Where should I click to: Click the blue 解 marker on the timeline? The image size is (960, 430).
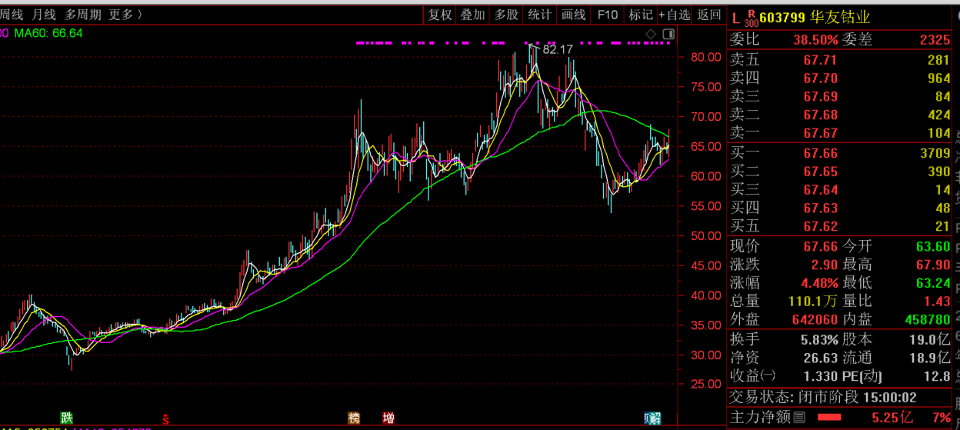coord(653,418)
